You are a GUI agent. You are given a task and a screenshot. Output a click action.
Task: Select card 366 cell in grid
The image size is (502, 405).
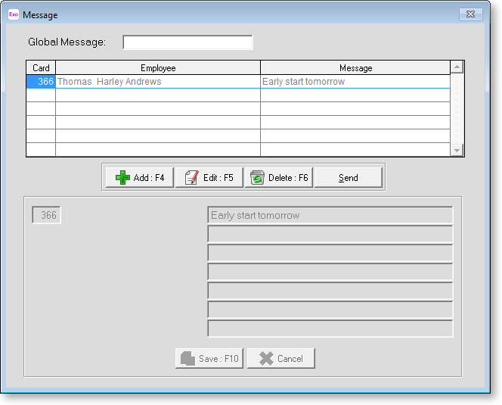pyautogui.click(x=41, y=82)
